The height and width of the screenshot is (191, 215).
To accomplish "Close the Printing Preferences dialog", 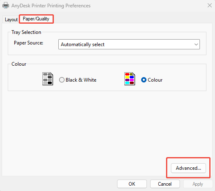I will pyautogui.click(x=210, y=6).
